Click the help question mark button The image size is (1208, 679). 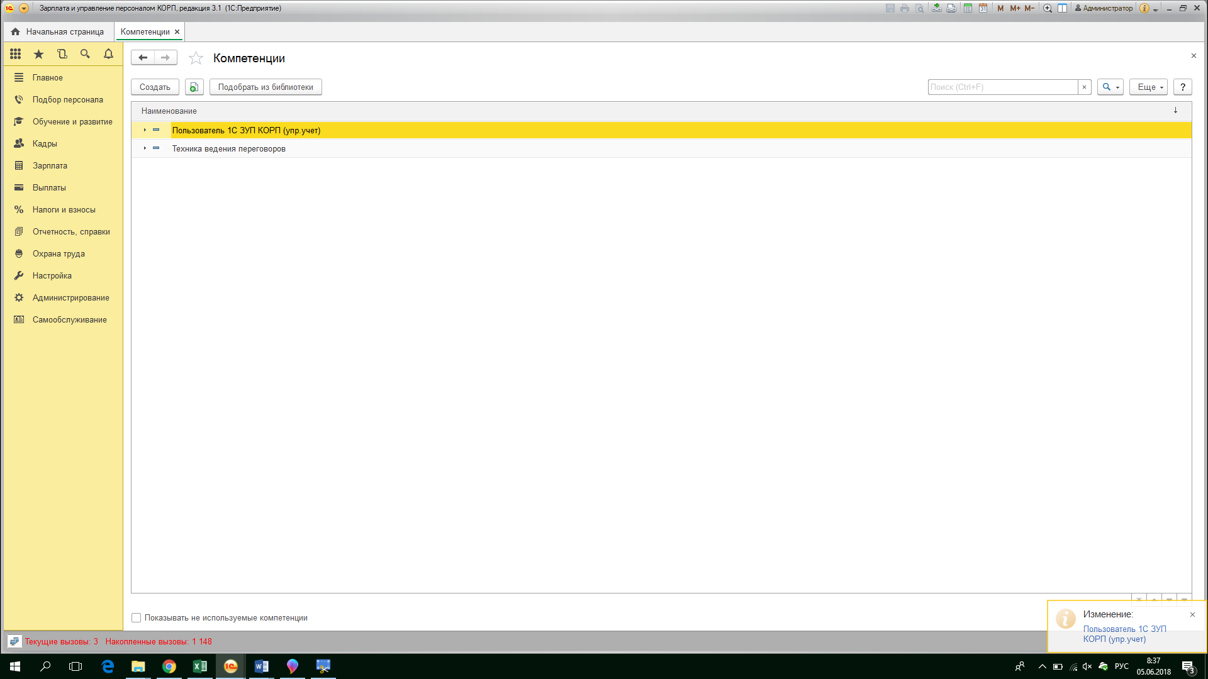(1183, 87)
